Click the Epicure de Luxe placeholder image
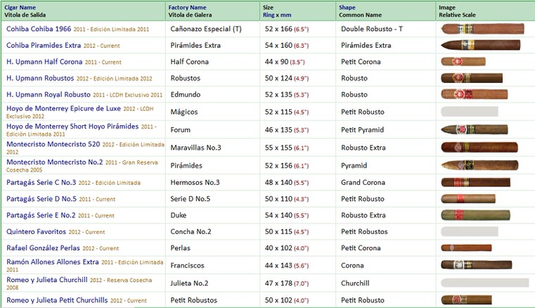 pos(470,111)
